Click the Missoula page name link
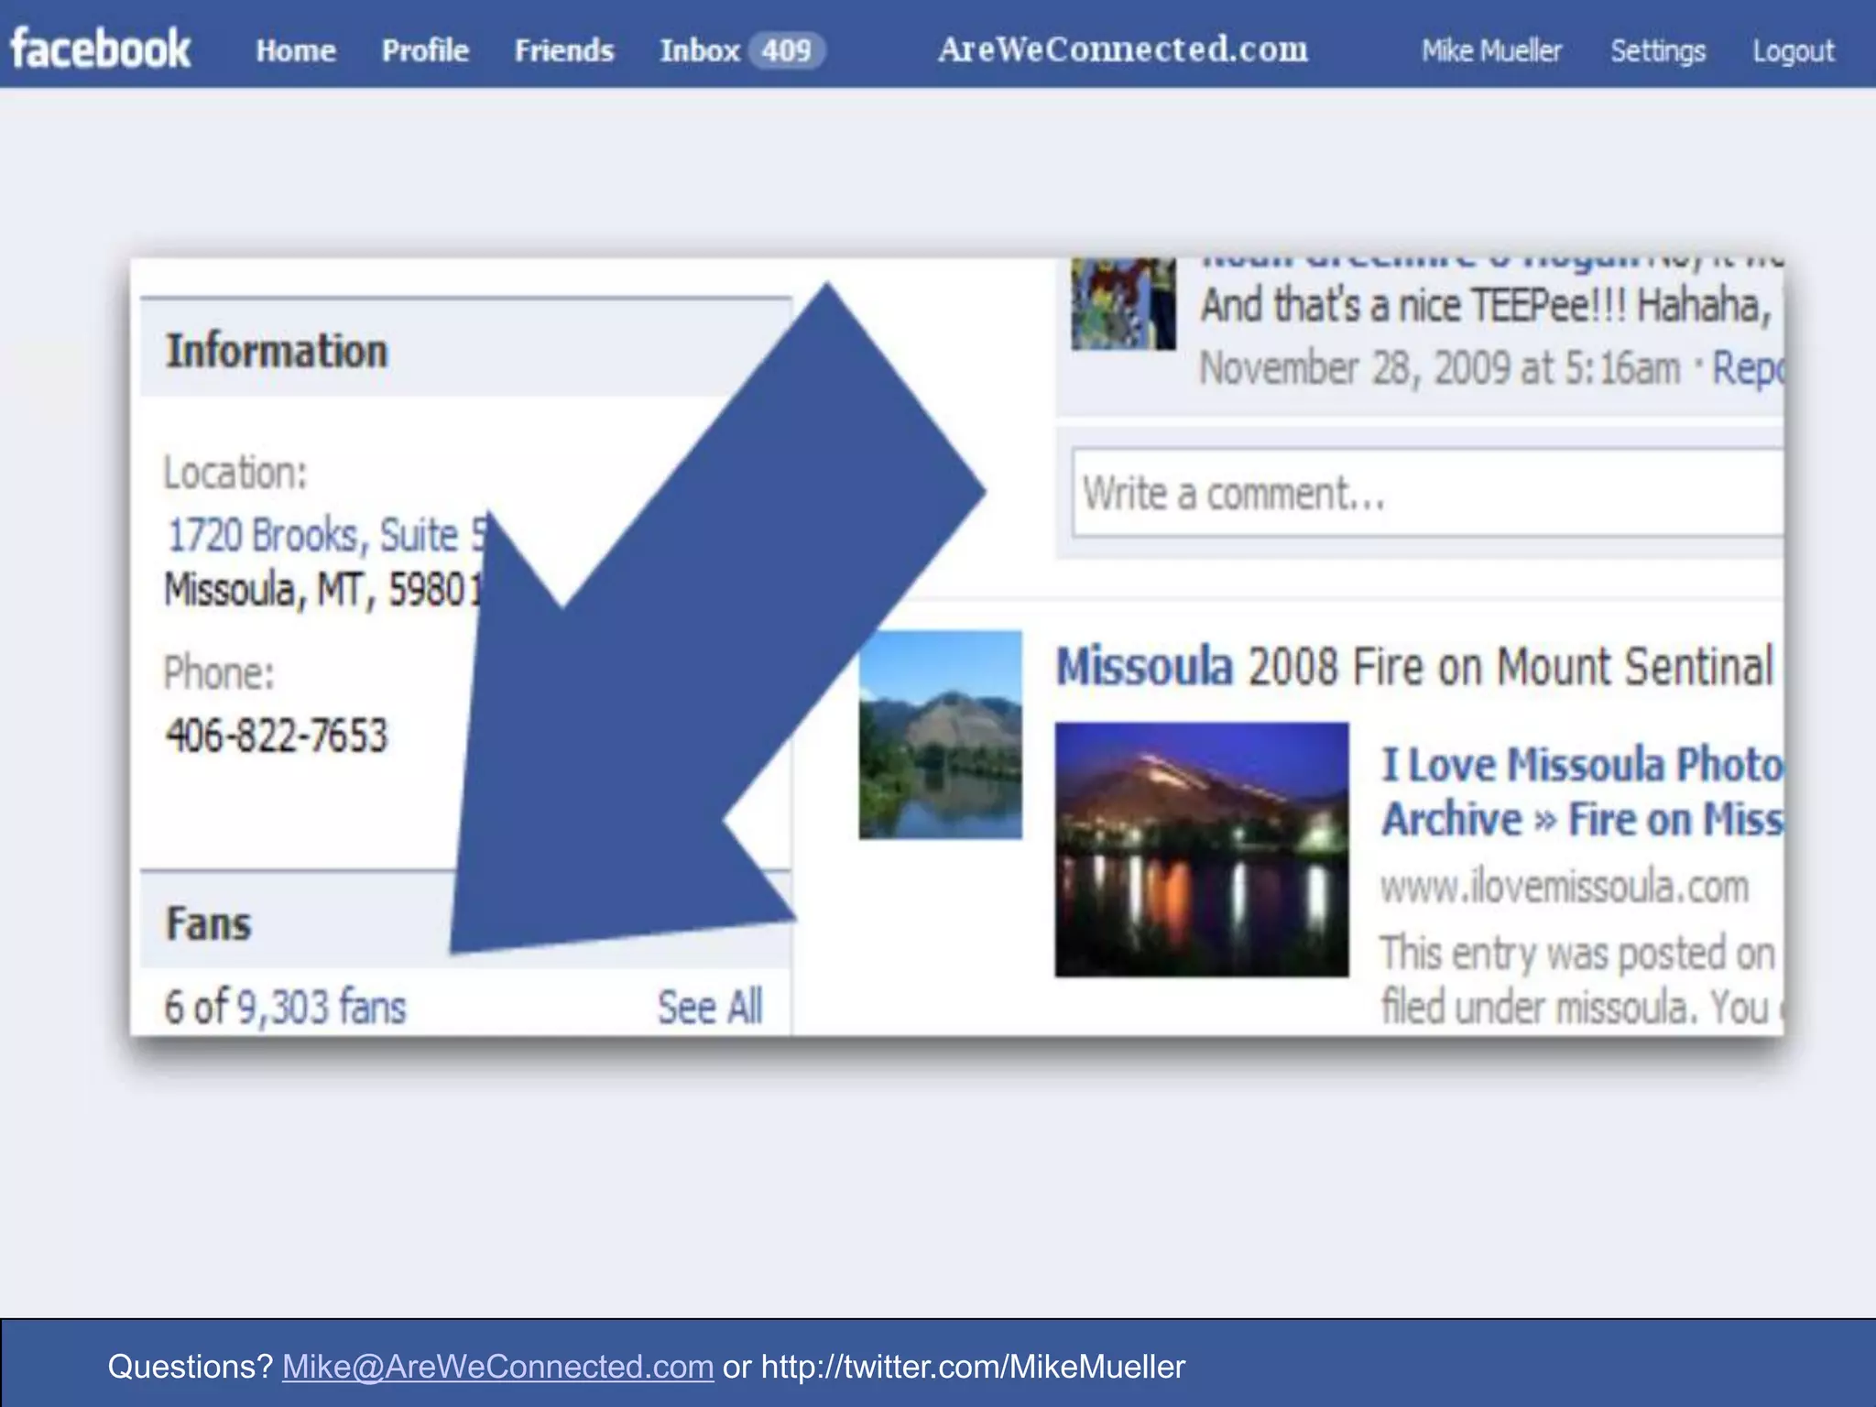The image size is (1876, 1407). 1144,666
